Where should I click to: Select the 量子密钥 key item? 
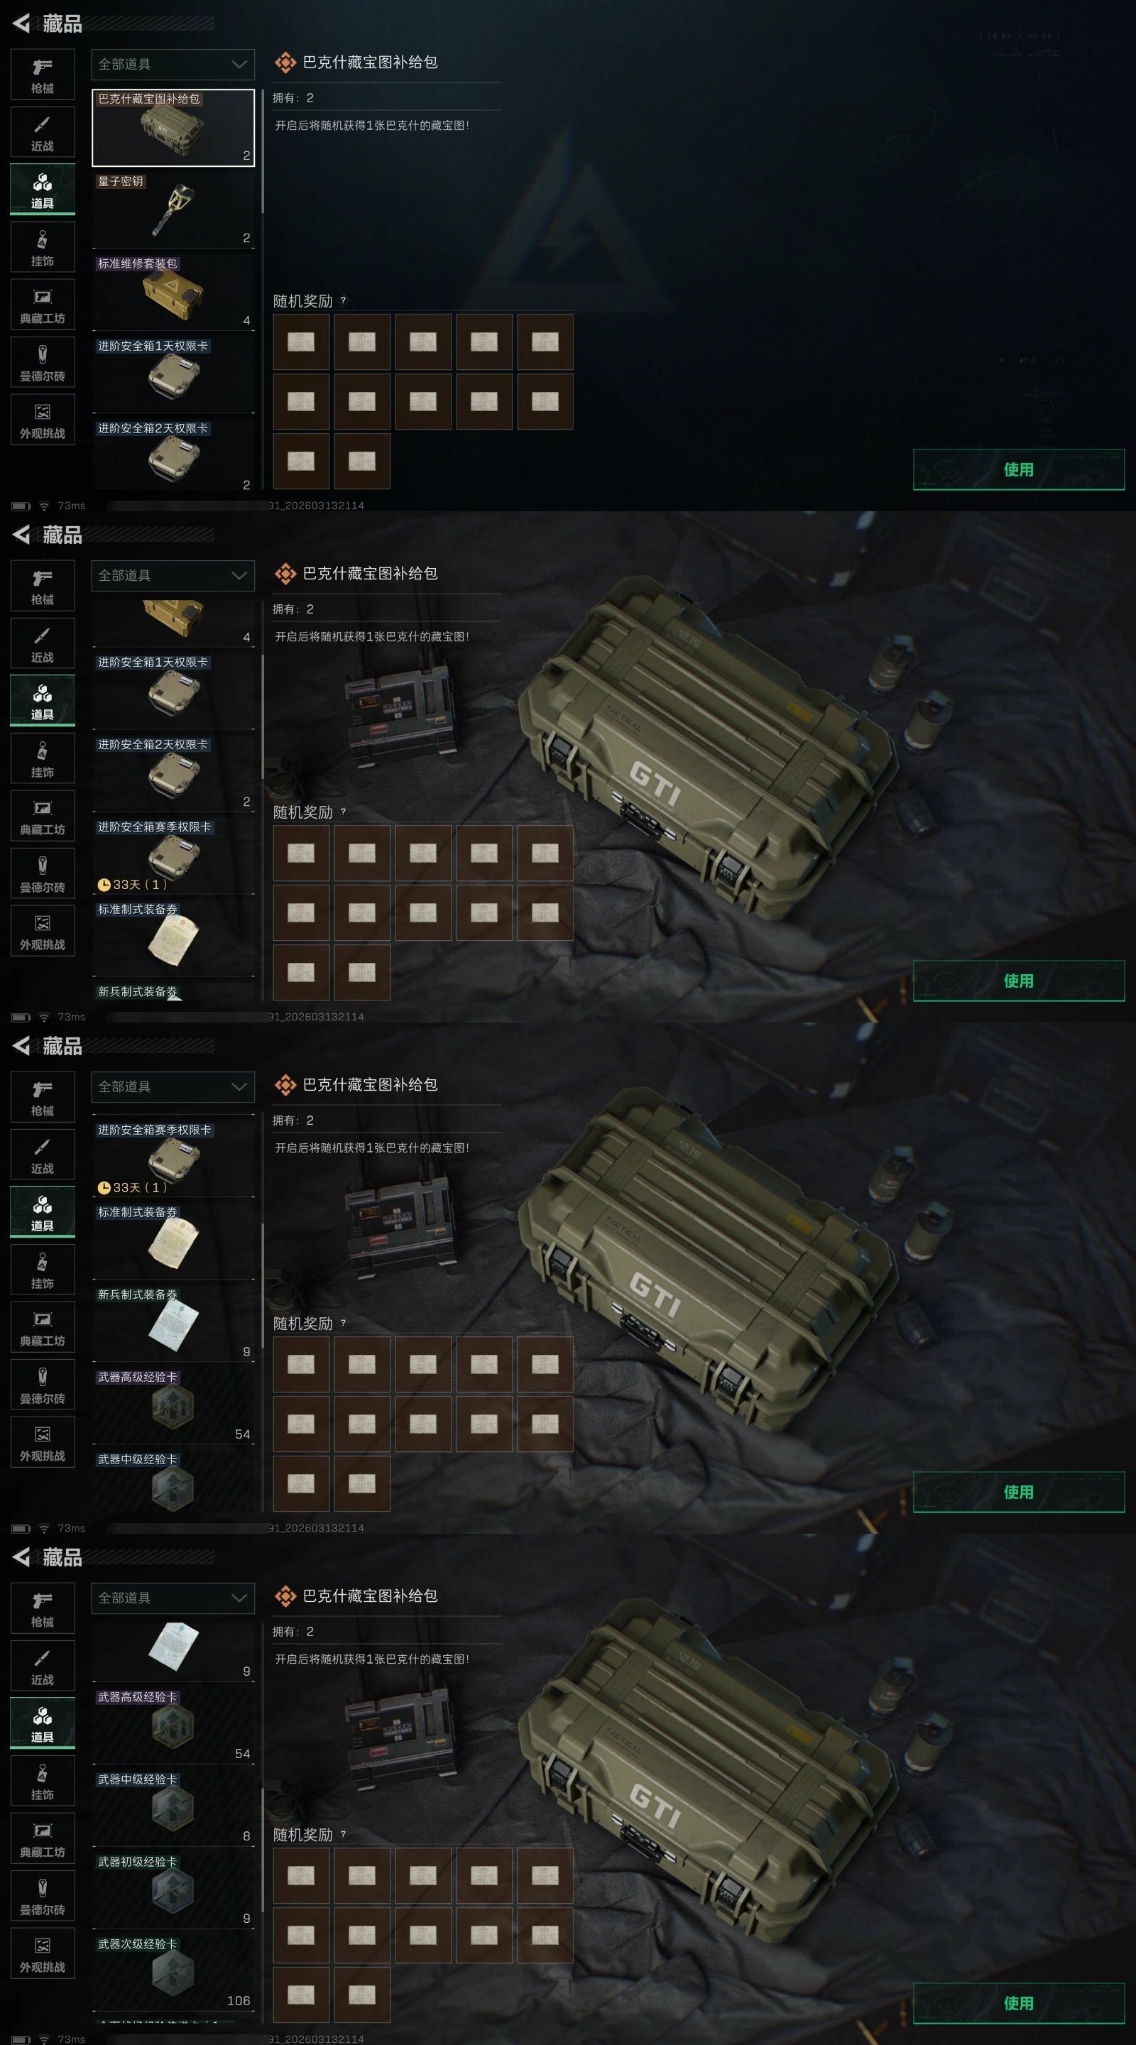pyautogui.click(x=173, y=209)
